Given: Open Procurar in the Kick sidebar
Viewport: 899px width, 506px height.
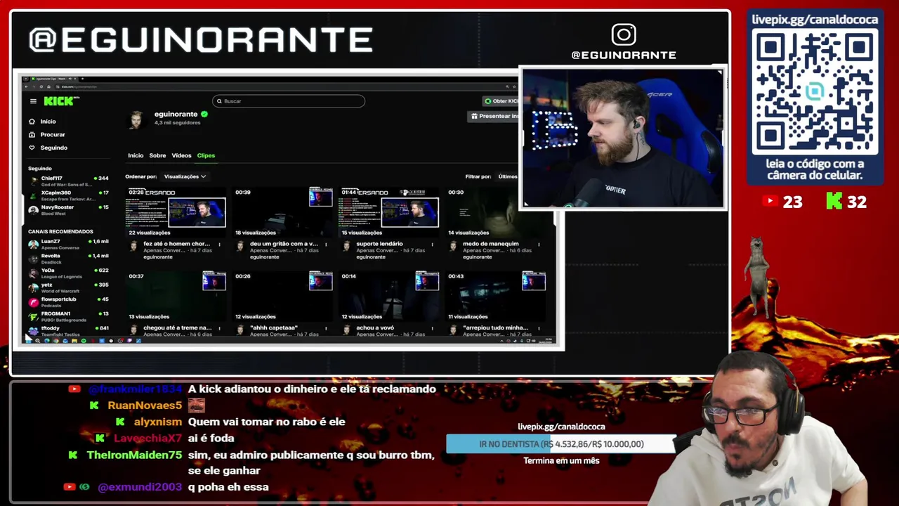Looking at the screenshot, I should pyautogui.click(x=46, y=134).
